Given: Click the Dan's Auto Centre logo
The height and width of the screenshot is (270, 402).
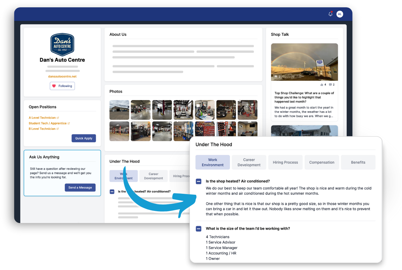Looking at the screenshot, I should pos(62,45).
